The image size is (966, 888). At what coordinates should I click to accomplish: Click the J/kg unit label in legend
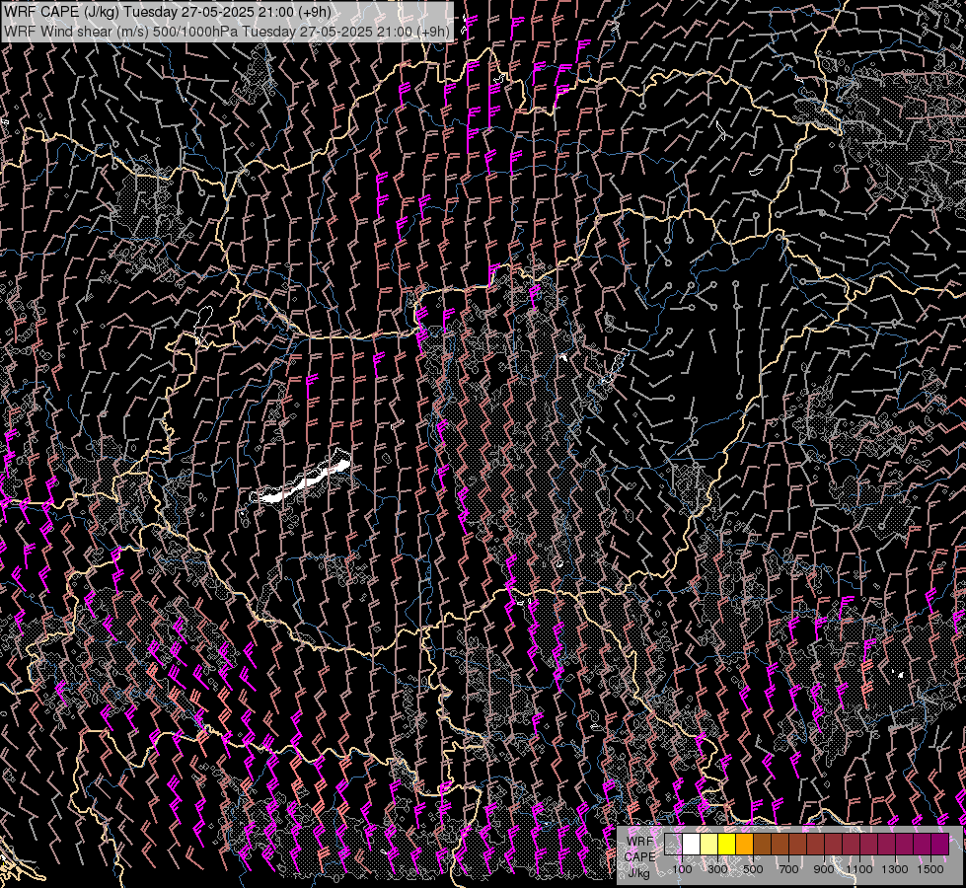(x=639, y=873)
